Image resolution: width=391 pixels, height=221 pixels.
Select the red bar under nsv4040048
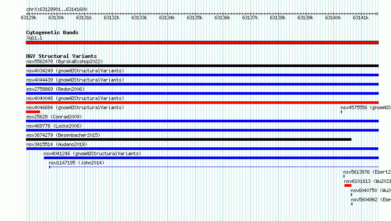click(x=202, y=103)
